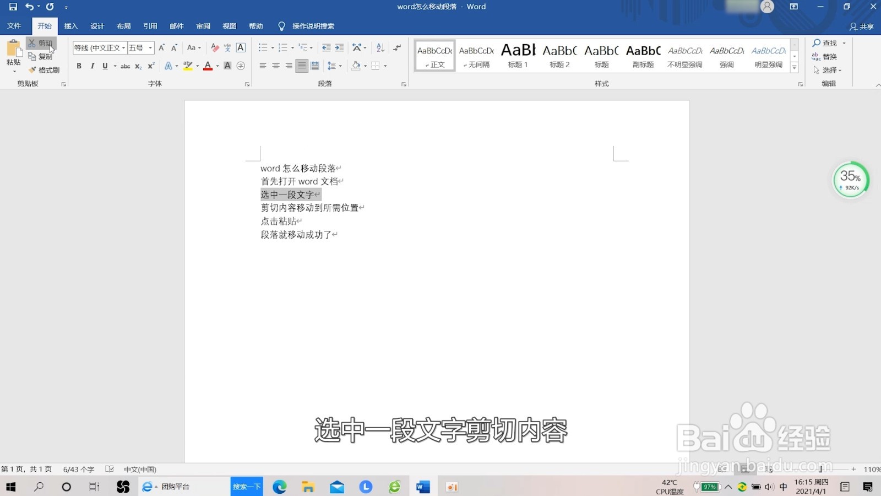The width and height of the screenshot is (881, 496).
Task: Open the File (文件) tab
Action: pyautogui.click(x=14, y=26)
